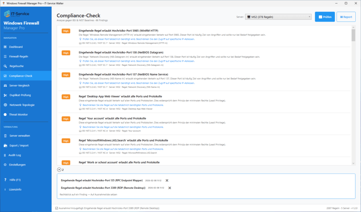The width and height of the screenshot is (361, 212).
Task: Open the Dashboard via its sidebar icon
Action: pos(5,46)
